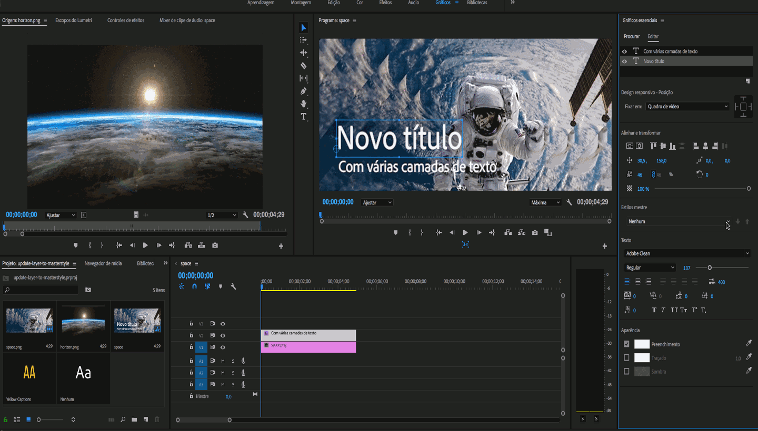The image size is (758, 431).
Task: Switch to the Aprendizagem workspace
Action: click(261, 3)
